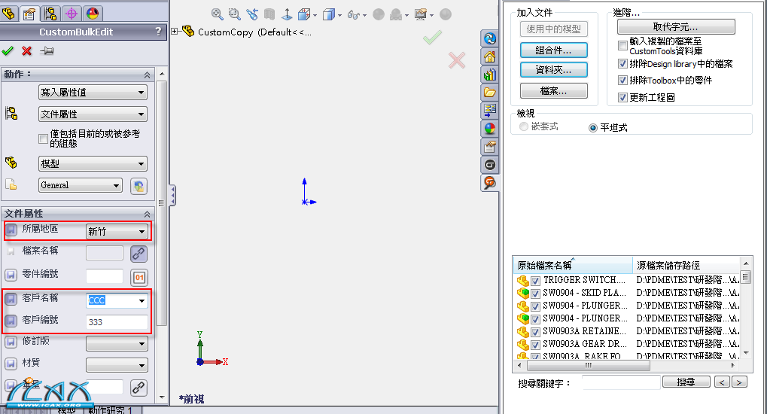Open View Palette tab in task pane
The height and width of the screenshot is (414, 767).
[490, 111]
